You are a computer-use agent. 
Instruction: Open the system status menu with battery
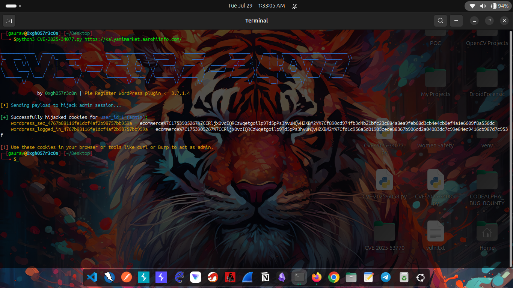tap(488, 6)
